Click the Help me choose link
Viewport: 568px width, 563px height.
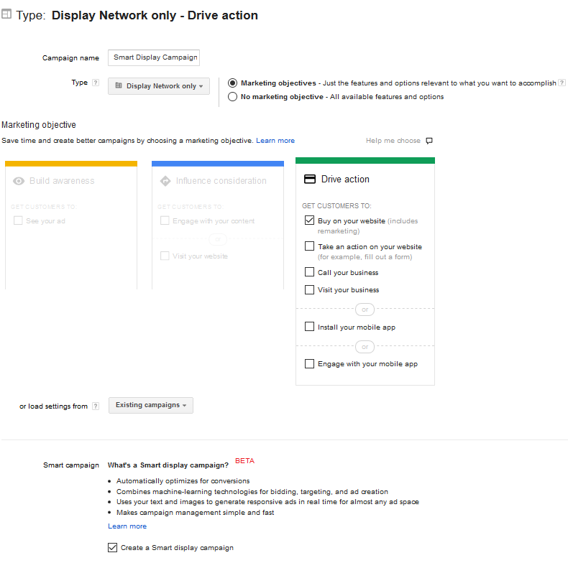(x=393, y=141)
